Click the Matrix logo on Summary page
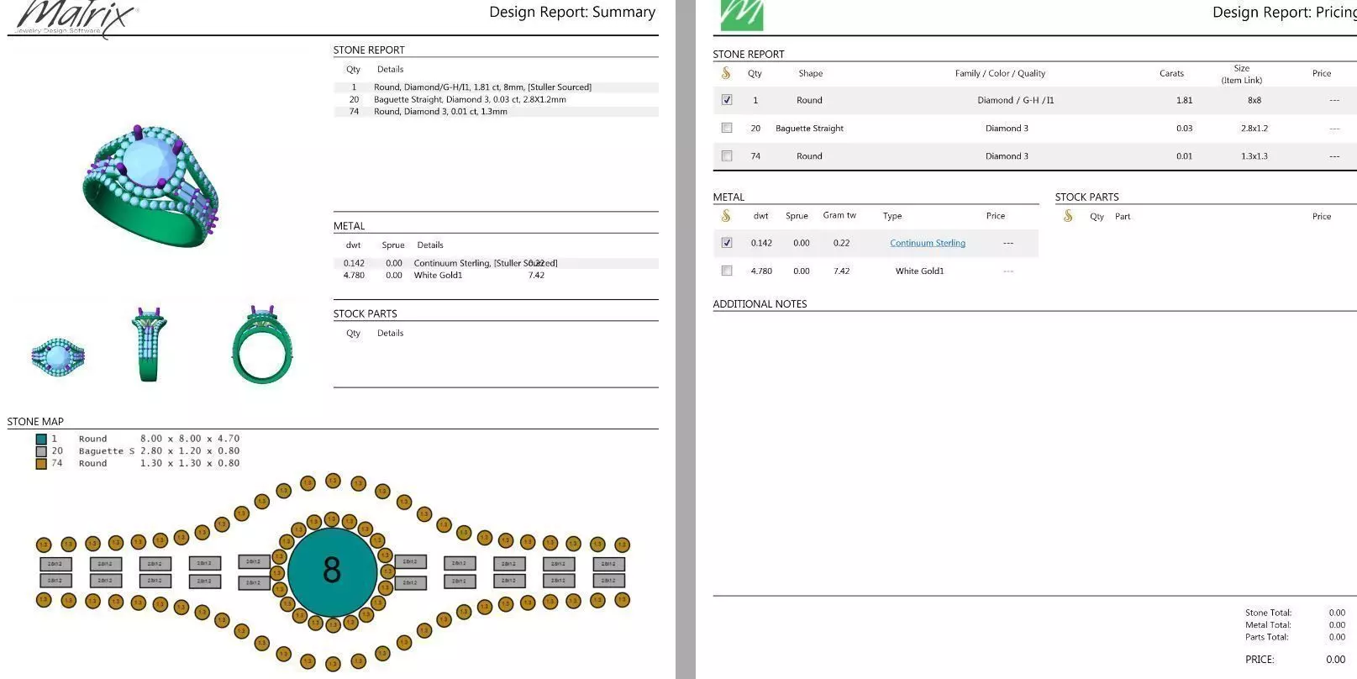The height and width of the screenshot is (679, 1357). point(76,18)
